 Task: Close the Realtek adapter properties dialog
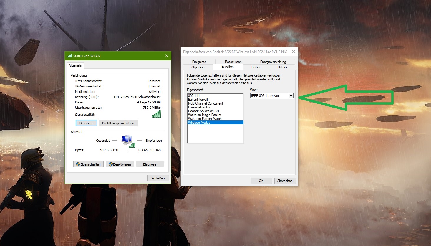pos(293,52)
